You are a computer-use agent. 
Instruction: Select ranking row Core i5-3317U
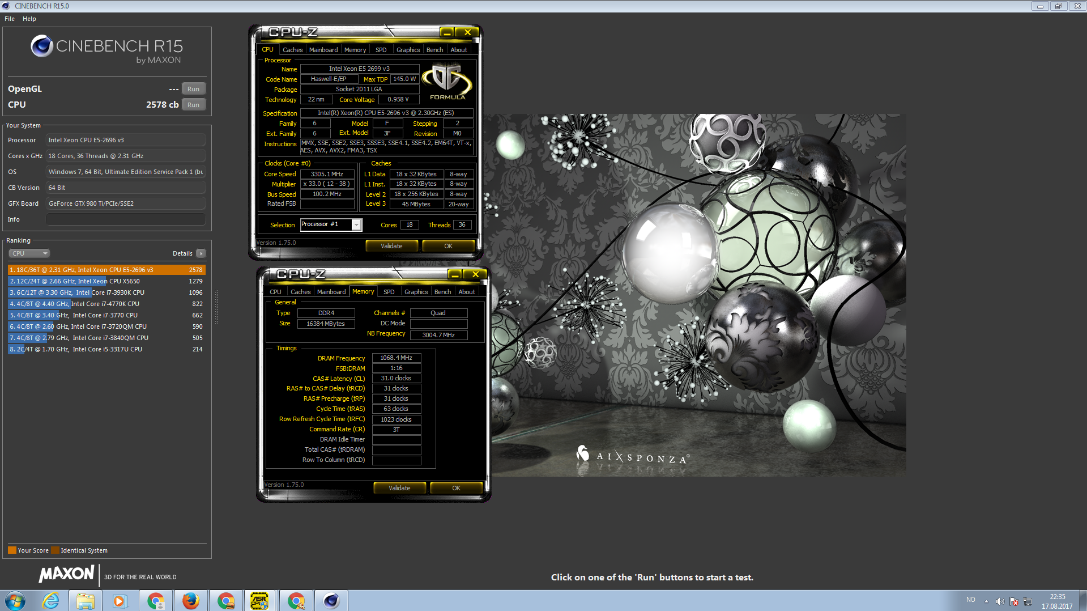(106, 349)
